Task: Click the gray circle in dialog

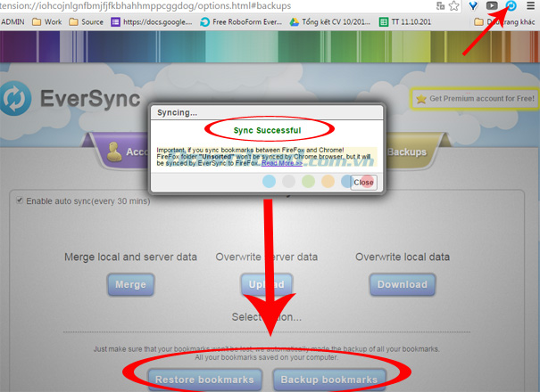Action: pos(288,181)
